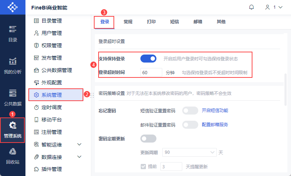291x176 pixels.
Task: Select the 用户管理 menu icon
Action: point(36,33)
